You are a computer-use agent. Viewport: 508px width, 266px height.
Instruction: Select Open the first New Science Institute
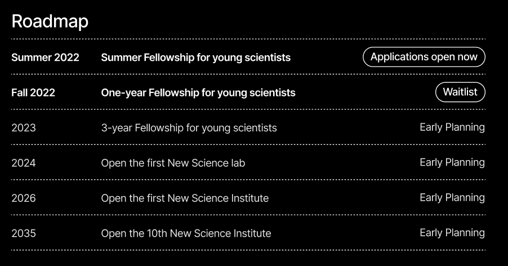(185, 198)
